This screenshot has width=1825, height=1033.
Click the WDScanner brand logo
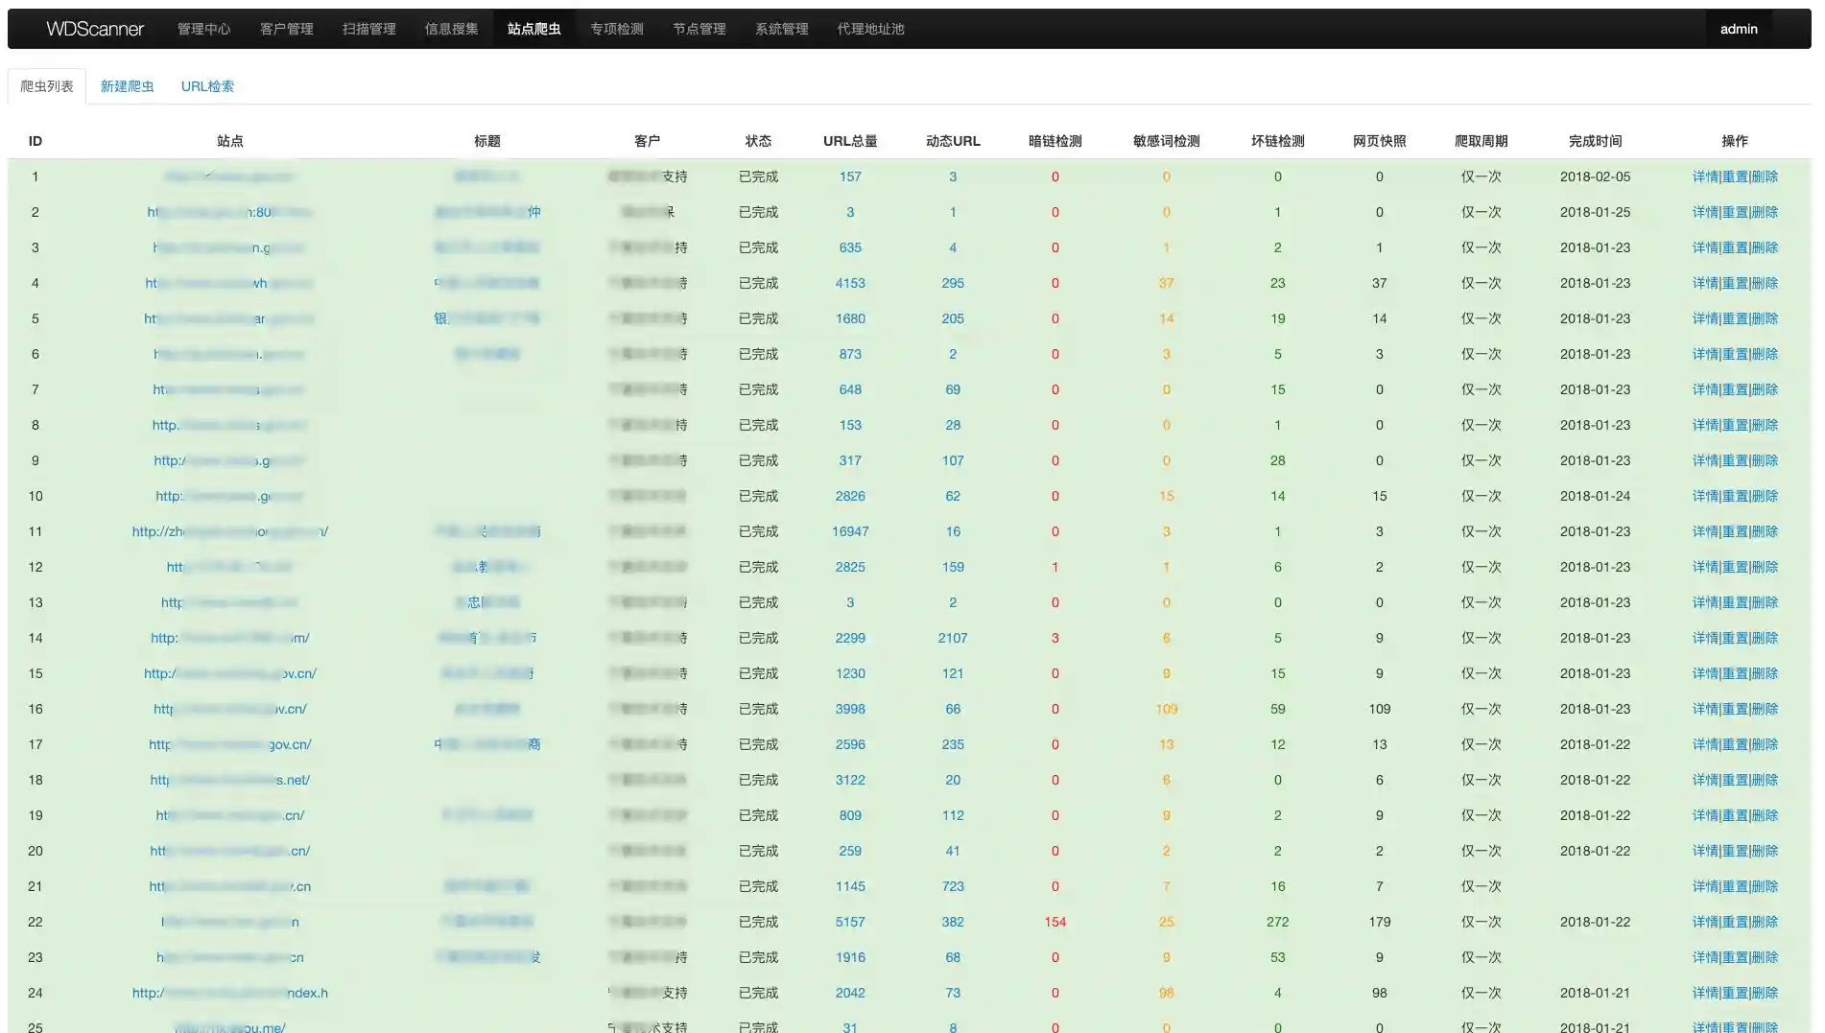tap(95, 29)
